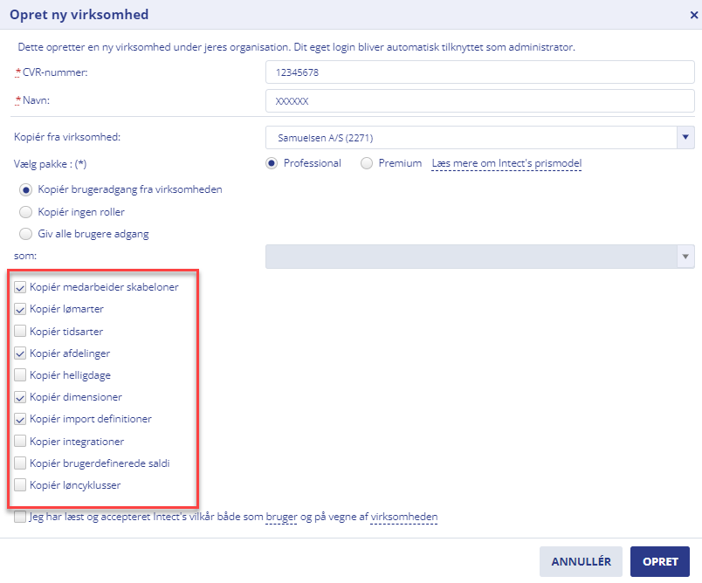
Task: Click into the CVR-nummer input field
Action: (x=480, y=72)
